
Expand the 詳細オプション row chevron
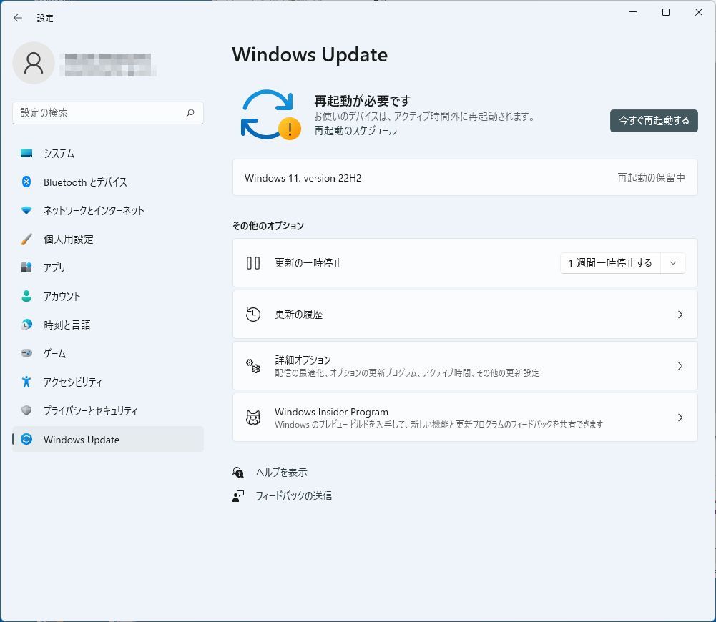[680, 365]
